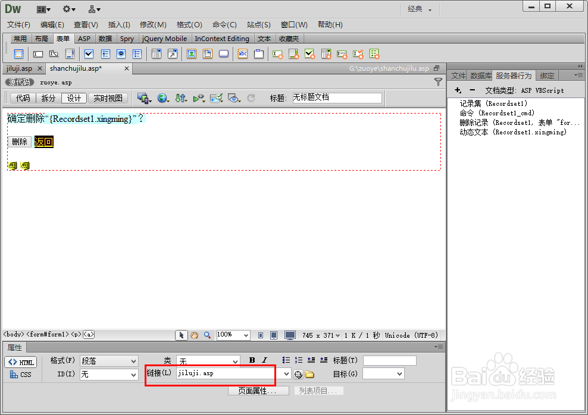Open the Visual Aids eye icon

click(x=234, y=98)
